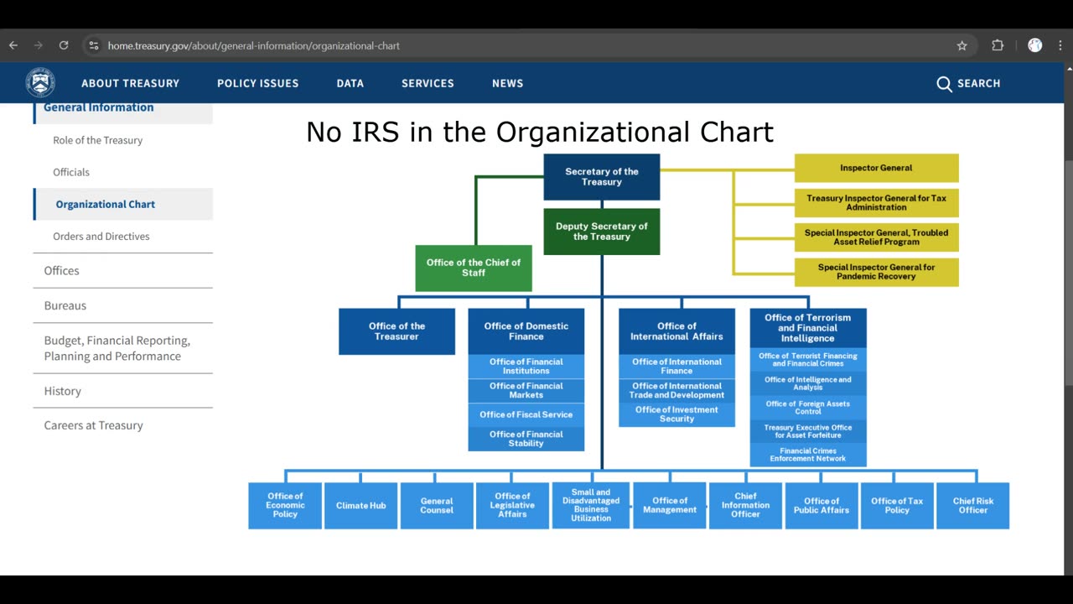Image resolution: width=1073 pixels, height=604 pixels.
Task: Click the SEARCH label in header
Action: [978, 83]
